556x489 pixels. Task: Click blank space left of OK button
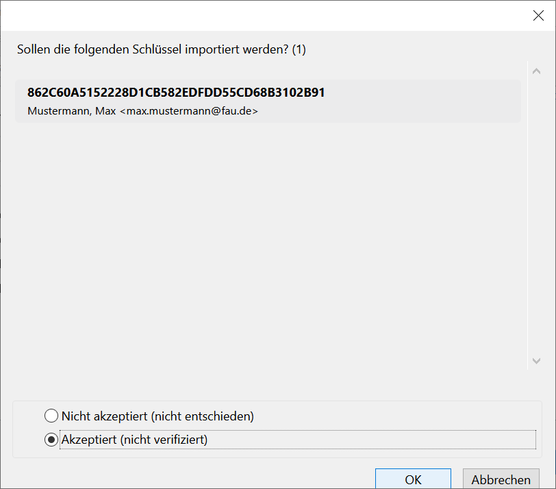(205, 479)
